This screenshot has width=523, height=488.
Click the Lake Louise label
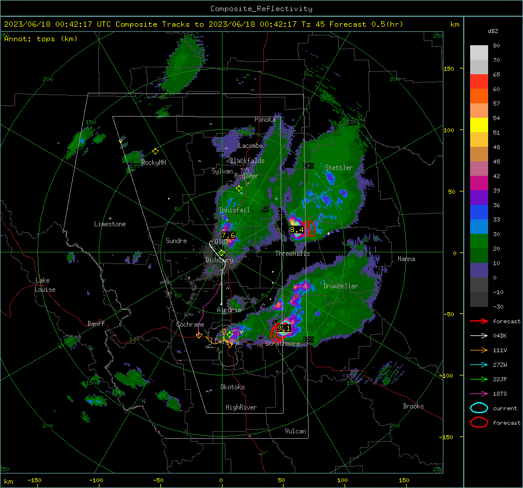coord(45,285)
